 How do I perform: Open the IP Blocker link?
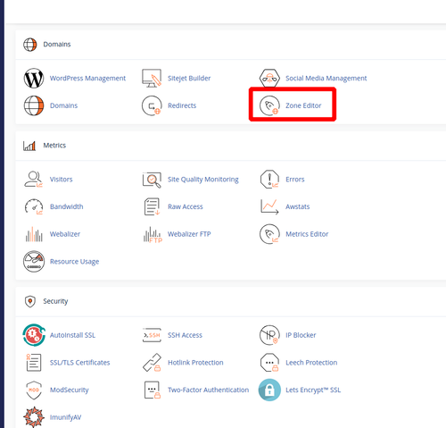pyautogui.click(x=301, y=335)
